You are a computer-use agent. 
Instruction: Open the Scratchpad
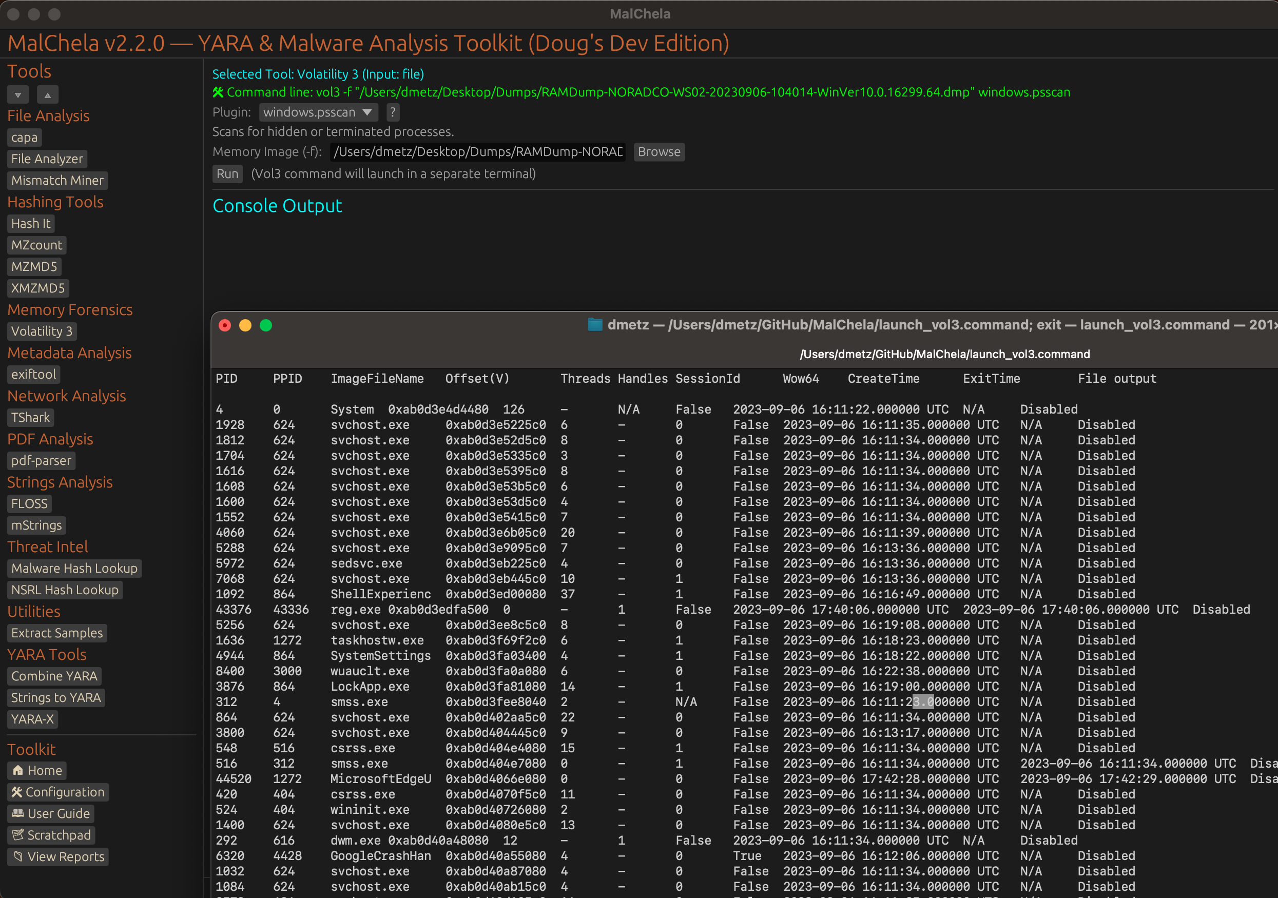[51, 836]
